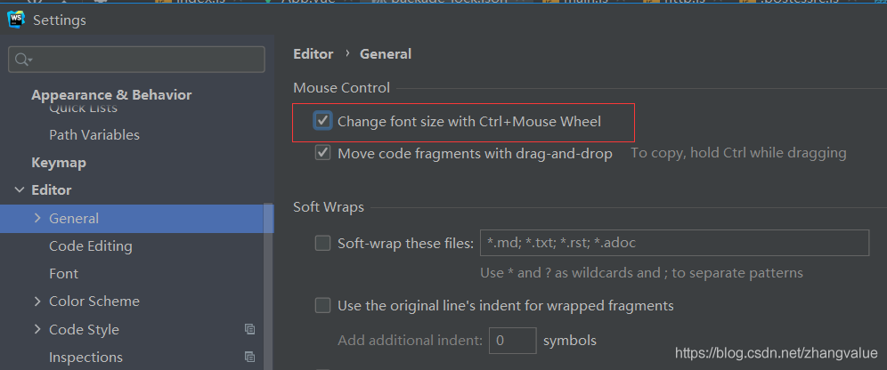
Task: Open the Keymap settings page
Action: tap(59, 163)
